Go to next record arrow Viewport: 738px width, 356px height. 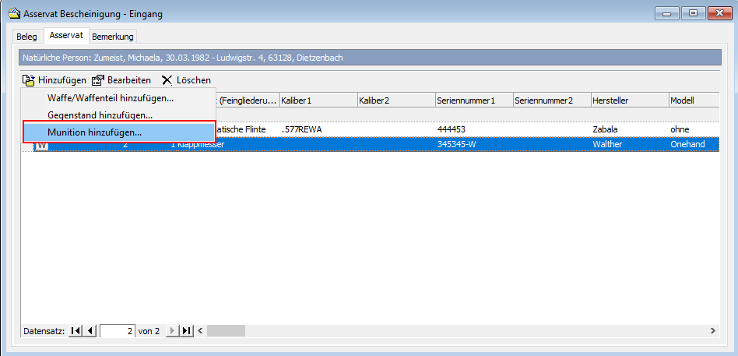(172, 331)
